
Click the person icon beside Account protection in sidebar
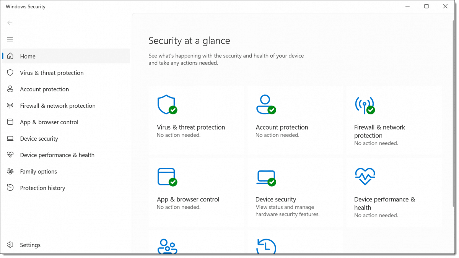[x=10, y=89]
